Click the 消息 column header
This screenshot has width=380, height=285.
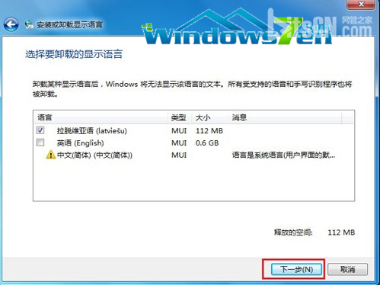coord(285,117)
